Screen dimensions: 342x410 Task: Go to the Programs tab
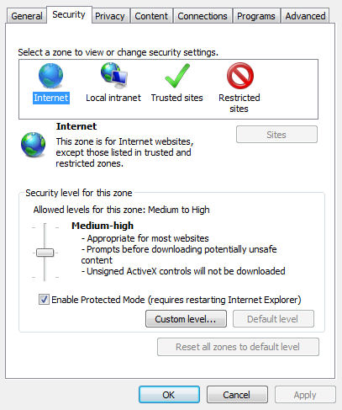tap(256, 16)
